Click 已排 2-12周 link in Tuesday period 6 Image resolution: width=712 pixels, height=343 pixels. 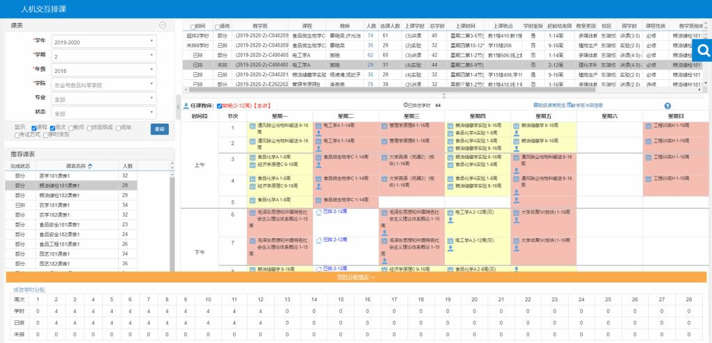click(334, 212)
